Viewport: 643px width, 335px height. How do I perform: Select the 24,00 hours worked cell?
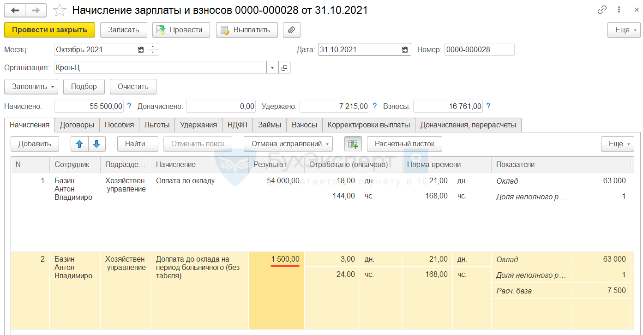pos(333,275)
